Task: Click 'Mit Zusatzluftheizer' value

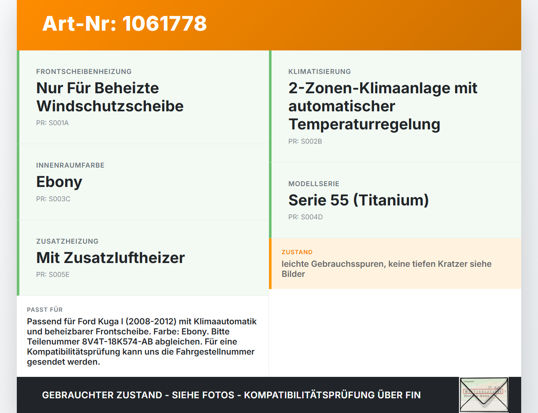Action: point(111,258)
